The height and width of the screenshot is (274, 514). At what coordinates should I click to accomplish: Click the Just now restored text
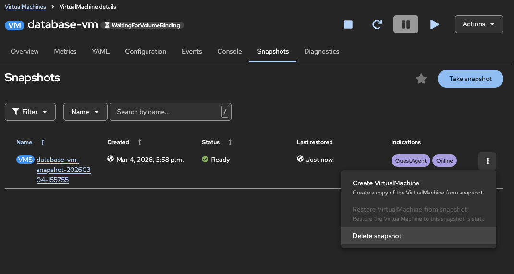(x=319, y=160)
